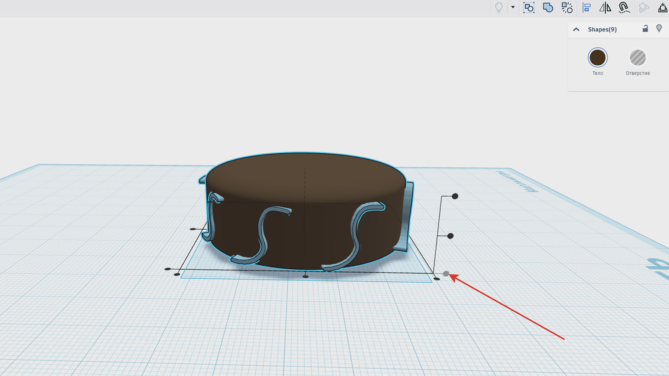Click the gray corner handle at the red arrow tip
The height and width of the screenshot is (376, 669).
(446, 274)
